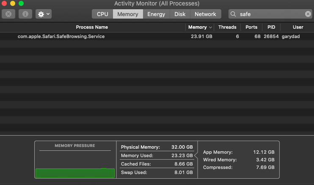Click the green Memory Pressure graph
This screenshot has width=314, height=185.
(x=75, y=173)
